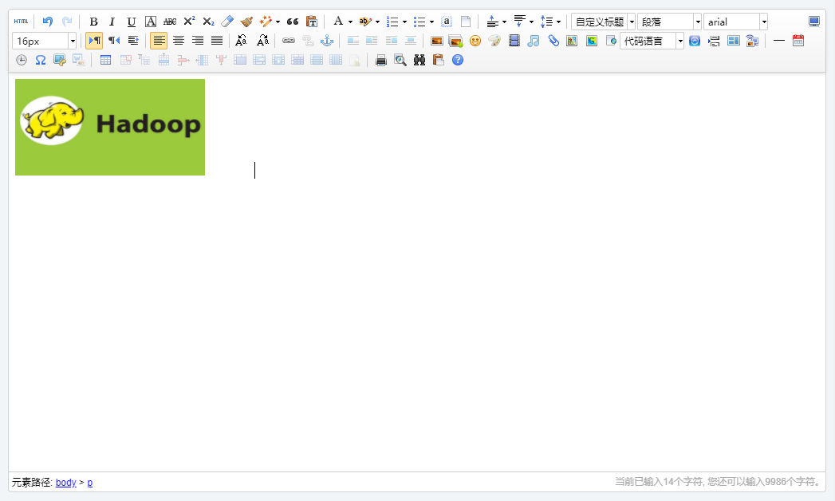Set text direction left to right
This screenshot has height=501, width=835.
pyautogui.click(x=94, y=41)
